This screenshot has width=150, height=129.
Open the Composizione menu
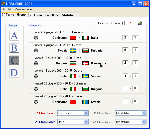(x=24, y=9)
